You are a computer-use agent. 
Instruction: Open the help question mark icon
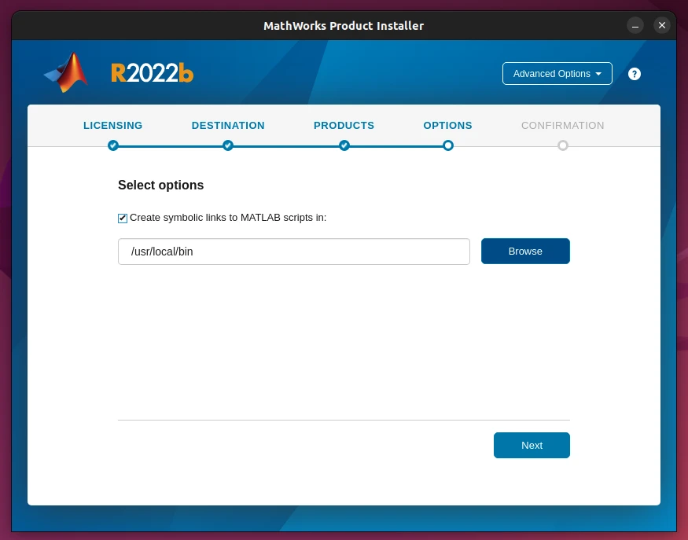click(634, 74)
